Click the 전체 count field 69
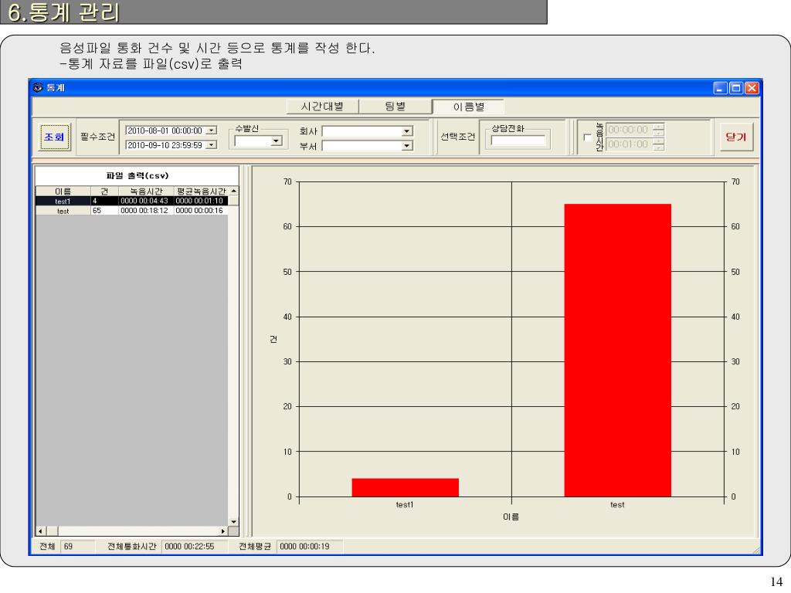 pyautogui.click(x=78, y=546)
